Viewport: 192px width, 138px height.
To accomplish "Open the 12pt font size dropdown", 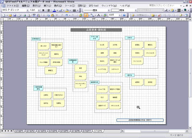I will [x=39, y=10].
